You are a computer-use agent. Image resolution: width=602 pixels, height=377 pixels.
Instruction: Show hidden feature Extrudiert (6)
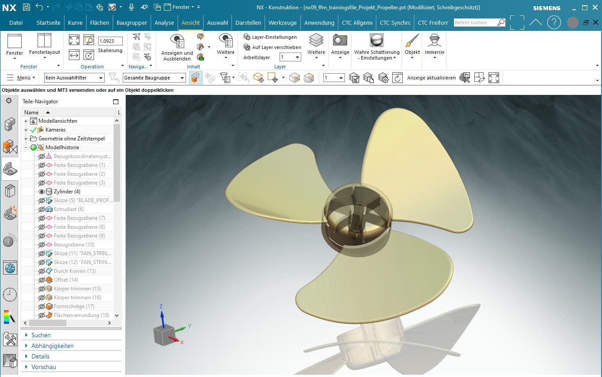click(42, 209)
